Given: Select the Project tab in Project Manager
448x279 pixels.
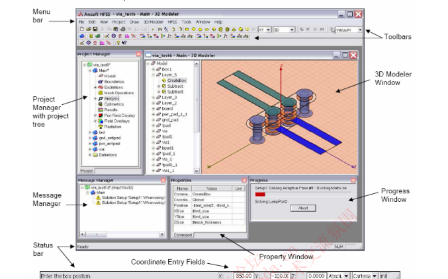Looking at the screenshot, I should click(87, 171).
